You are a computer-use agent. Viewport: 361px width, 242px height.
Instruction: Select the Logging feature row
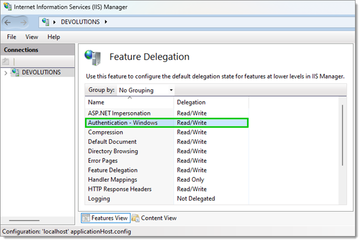(x=167, y=198)
